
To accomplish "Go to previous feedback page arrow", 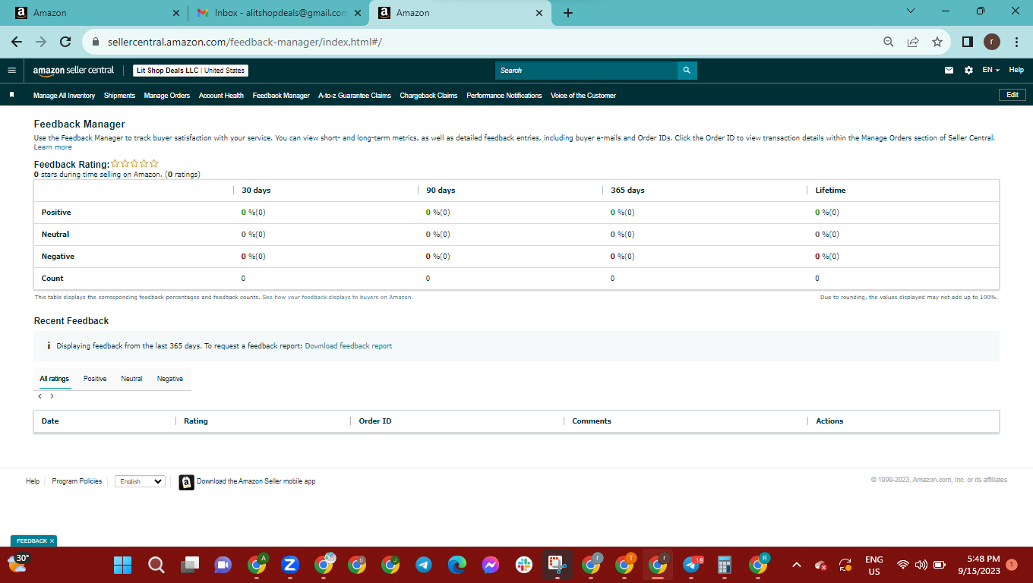I will tap(40, 396).
